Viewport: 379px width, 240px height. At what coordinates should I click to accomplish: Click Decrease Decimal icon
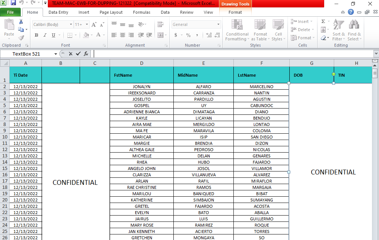click(x=217, y=35)
